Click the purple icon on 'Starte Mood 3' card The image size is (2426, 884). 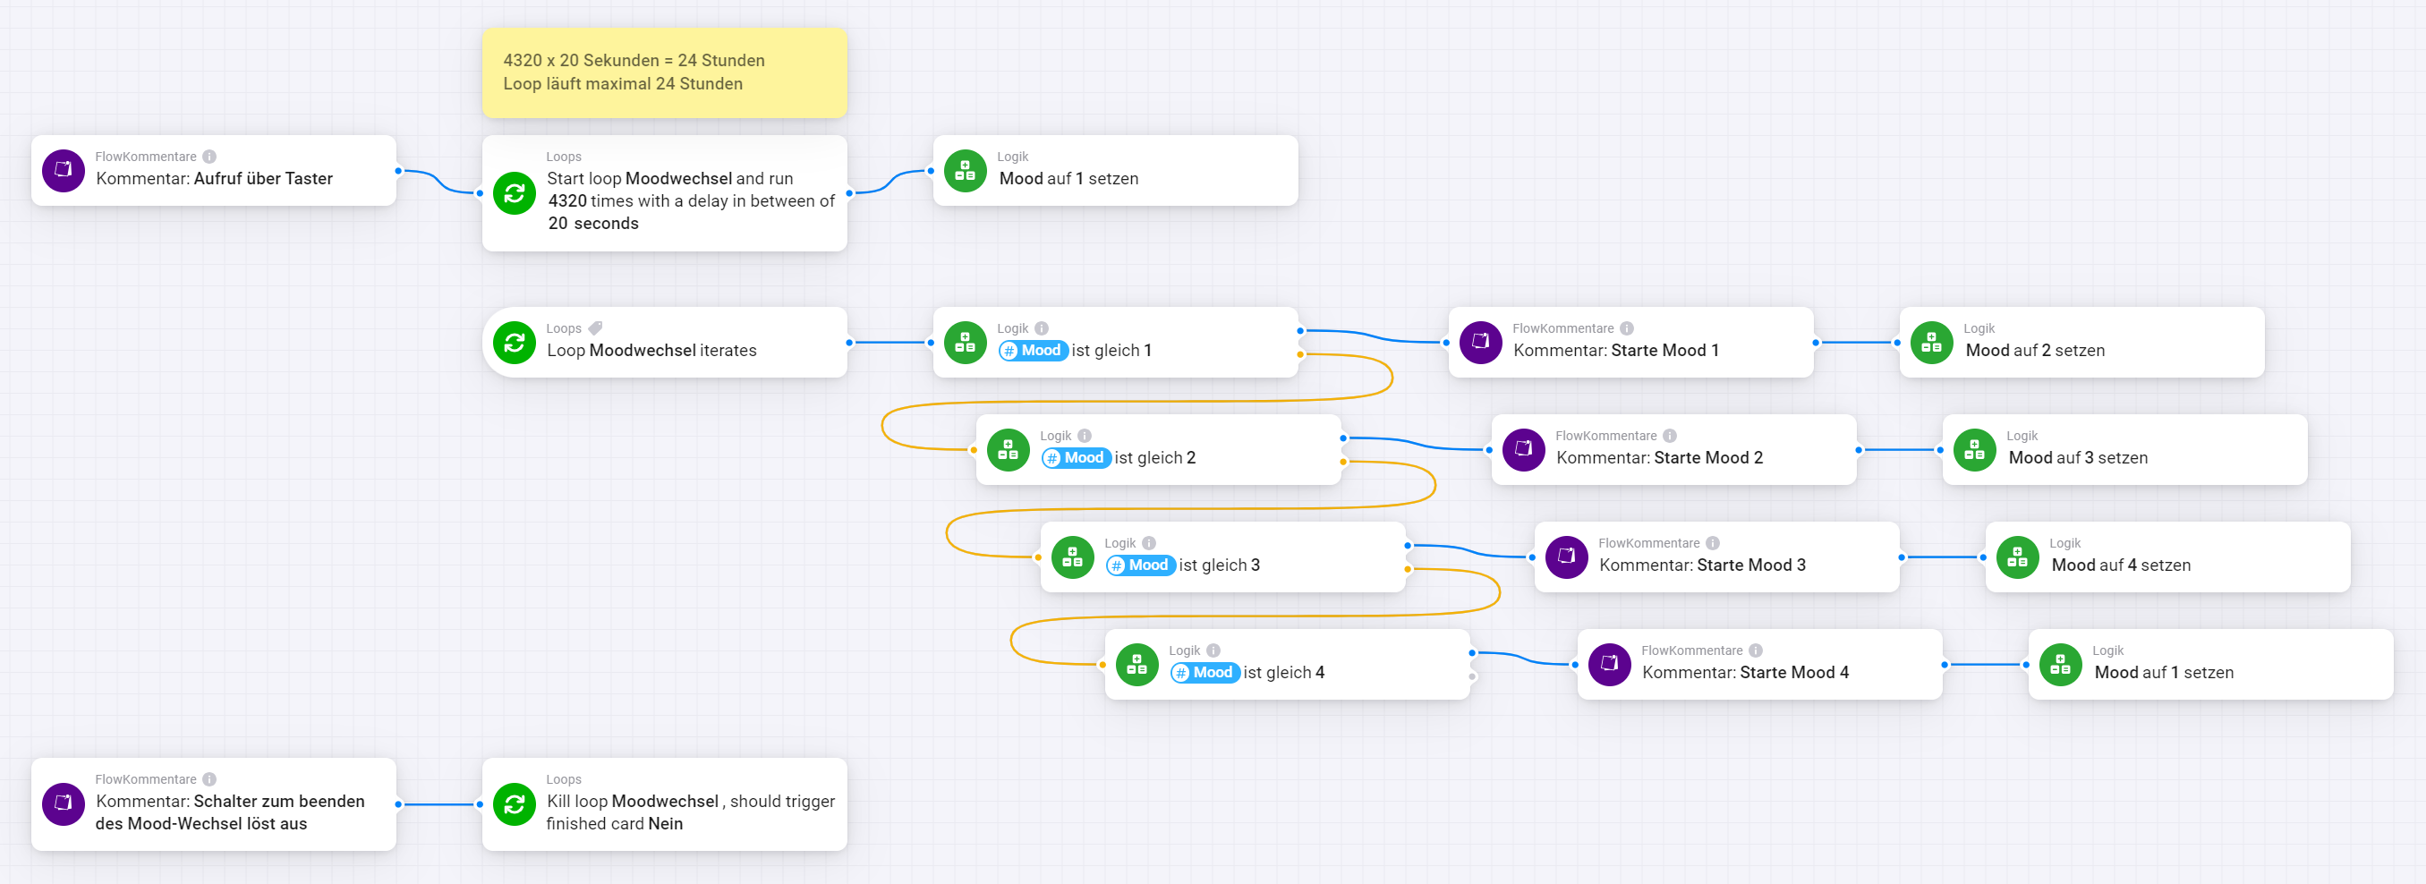click(1567, 557)
